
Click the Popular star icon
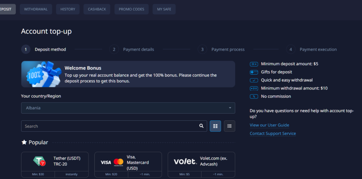tap(24, 142)
